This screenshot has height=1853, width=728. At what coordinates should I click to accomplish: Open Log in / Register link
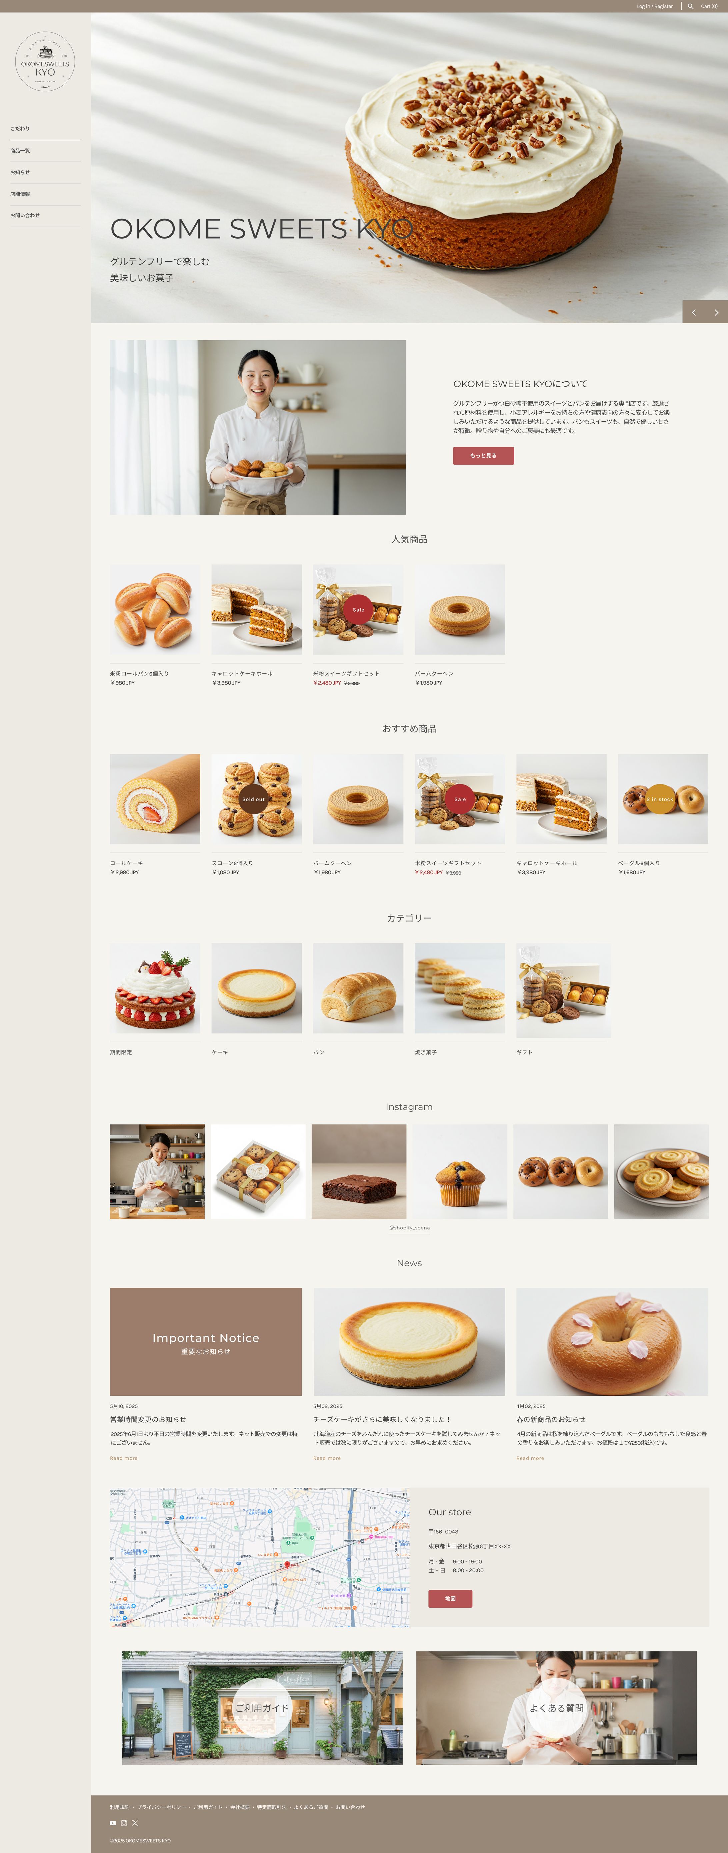[655, 6]
